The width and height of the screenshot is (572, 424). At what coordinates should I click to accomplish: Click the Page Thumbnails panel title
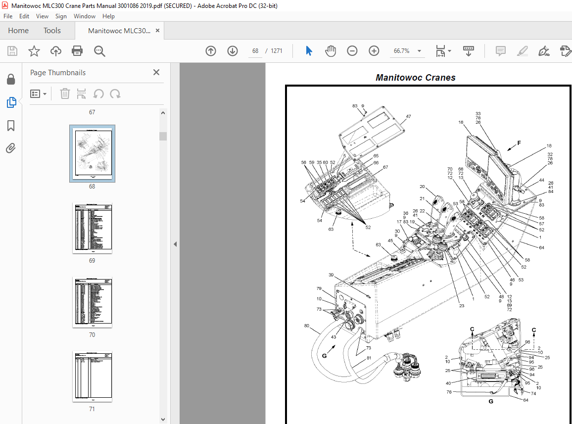pyautogui.click(x=57, y=73)
